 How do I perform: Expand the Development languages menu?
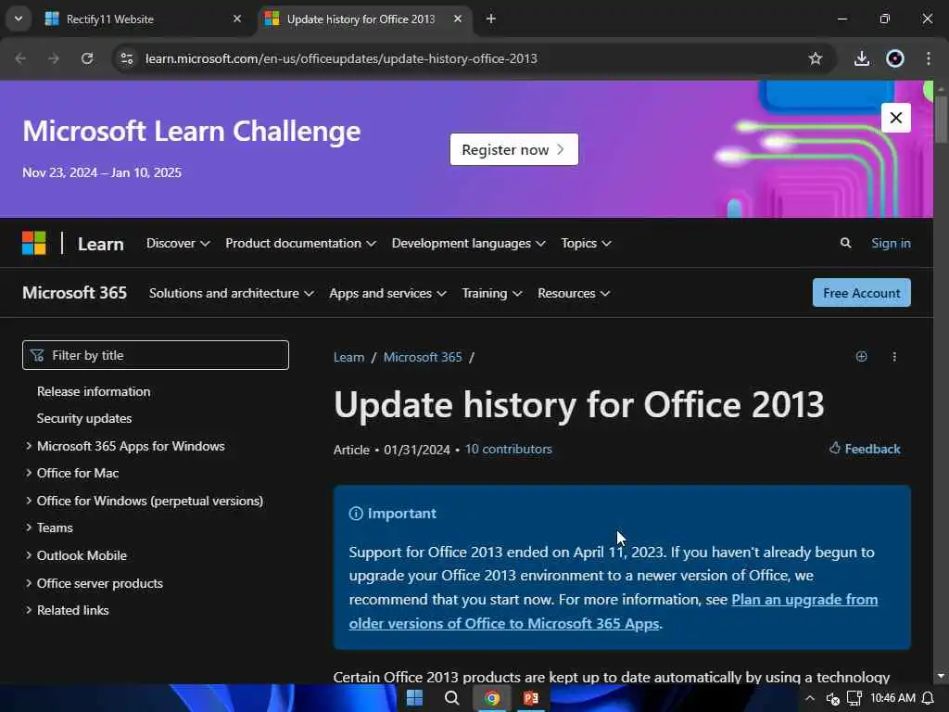(468, 244)
